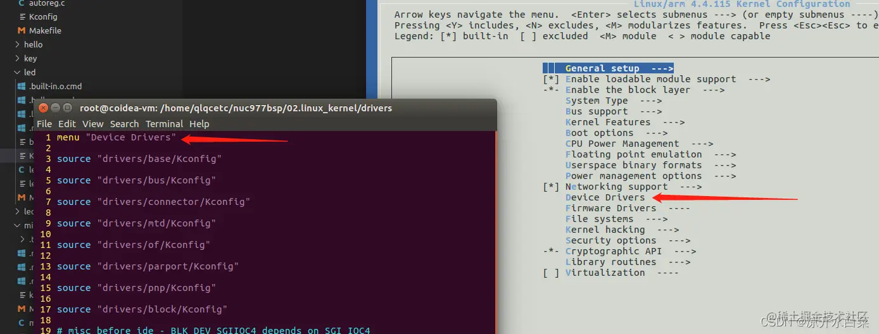Click the .built-in.o.cmd file icon

[x=22, y=86]
